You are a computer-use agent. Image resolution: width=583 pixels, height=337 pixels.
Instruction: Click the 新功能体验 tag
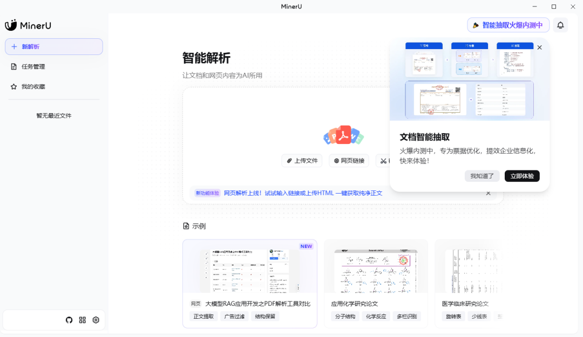coord(207,193)
